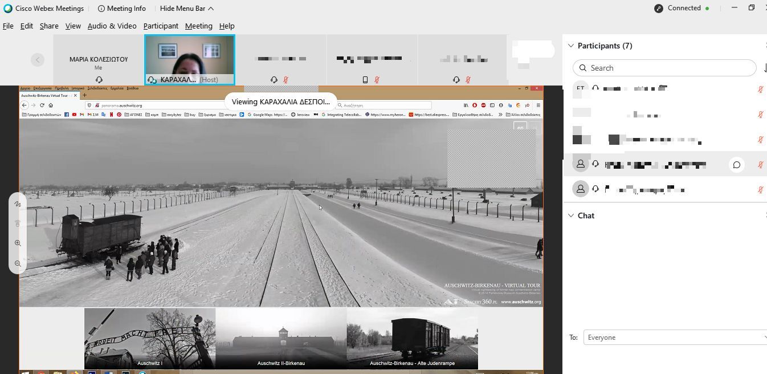Select the annotate pen tool
Viewport: 767px width, 374px height.
pos(18,204)
